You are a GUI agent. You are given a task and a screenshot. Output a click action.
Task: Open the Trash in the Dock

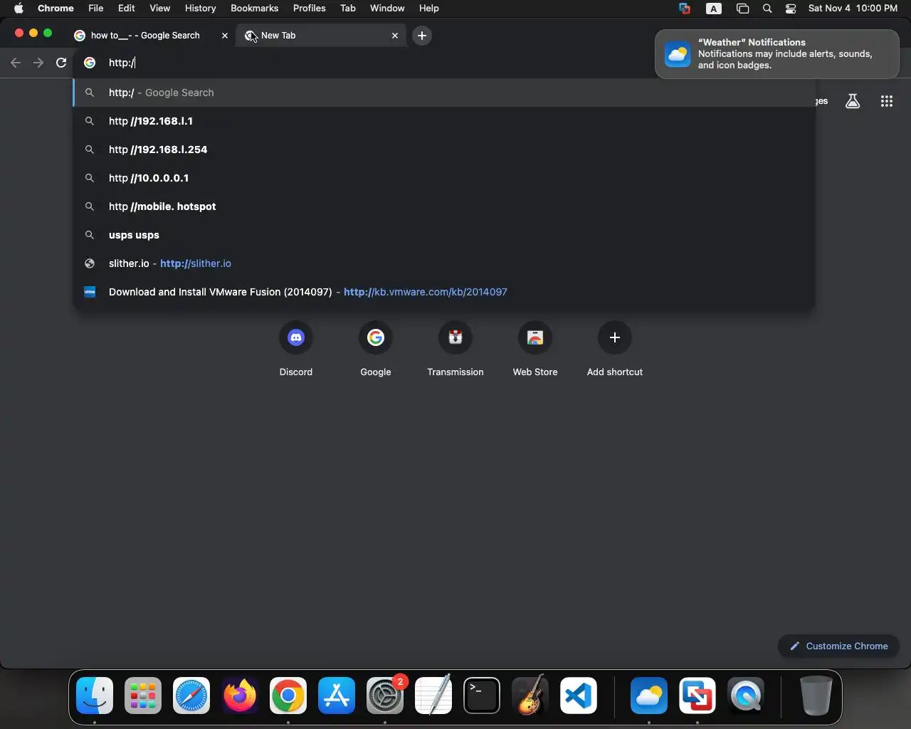(816, 696)
